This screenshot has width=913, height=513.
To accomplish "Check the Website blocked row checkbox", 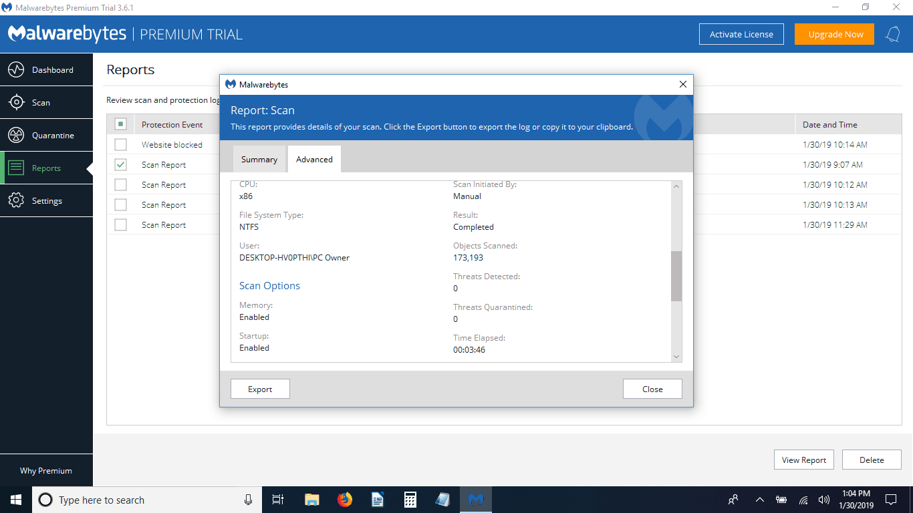I will tap(120, 144).
